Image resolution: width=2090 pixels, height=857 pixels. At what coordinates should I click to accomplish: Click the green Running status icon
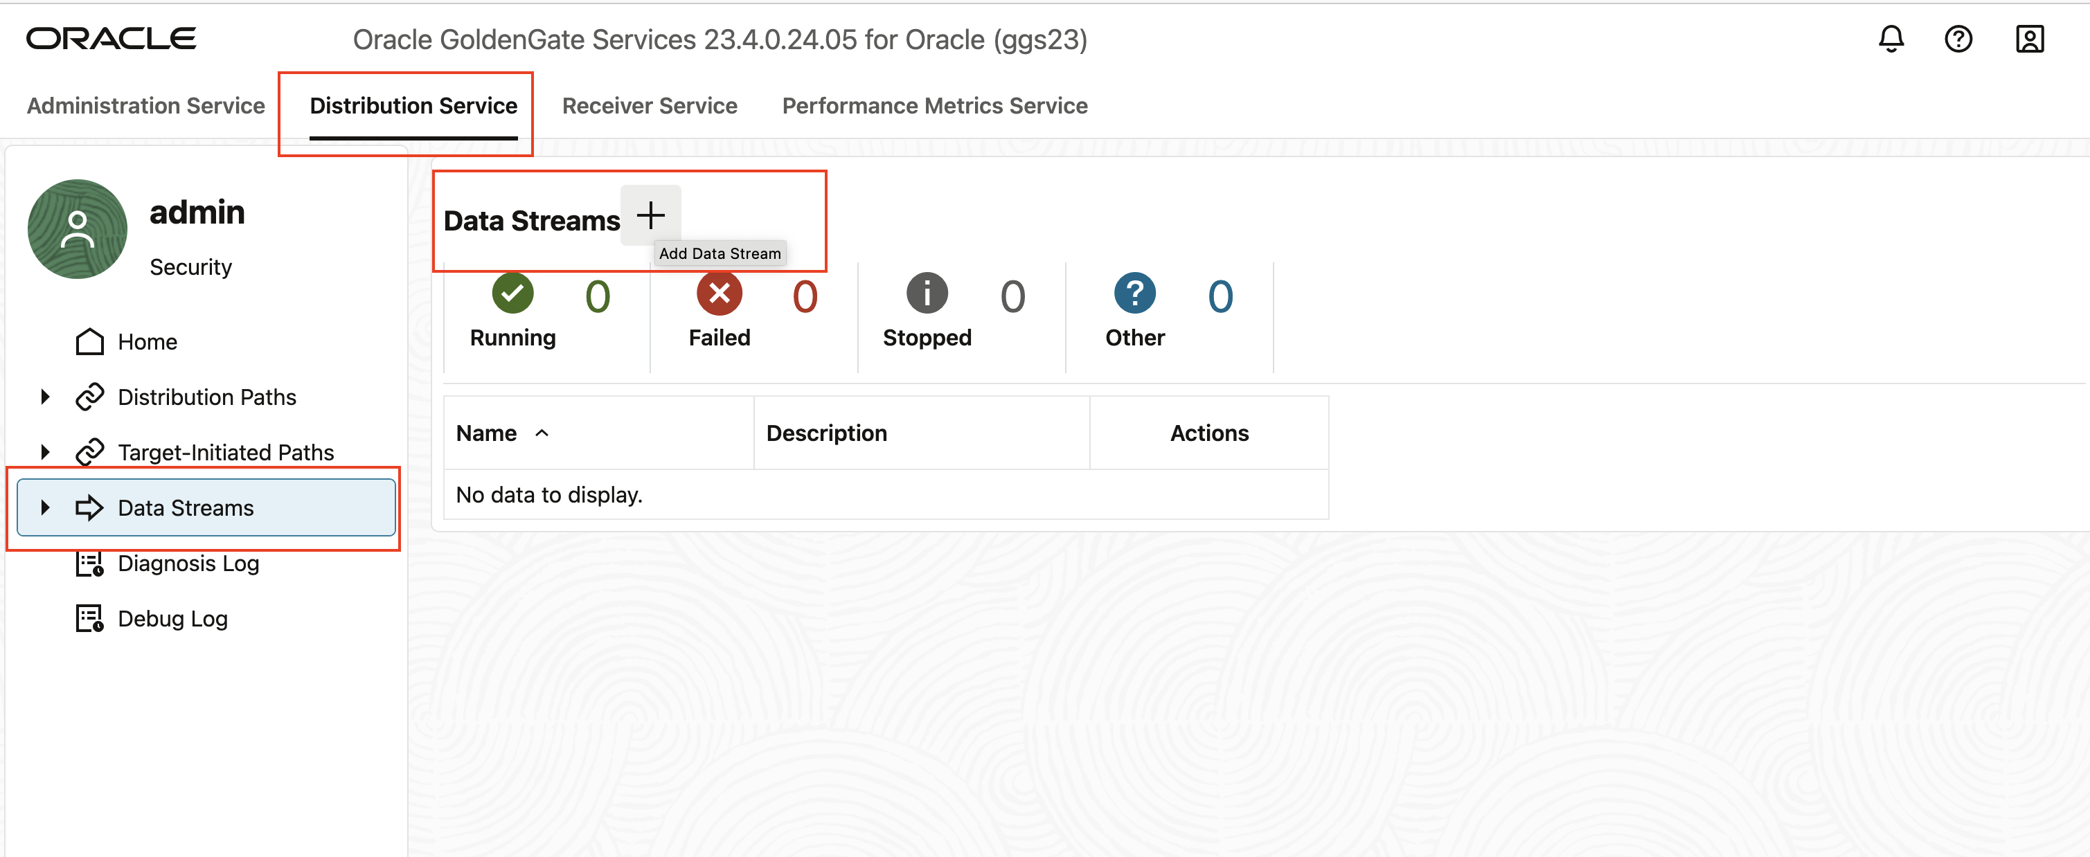tap(512, 294)
